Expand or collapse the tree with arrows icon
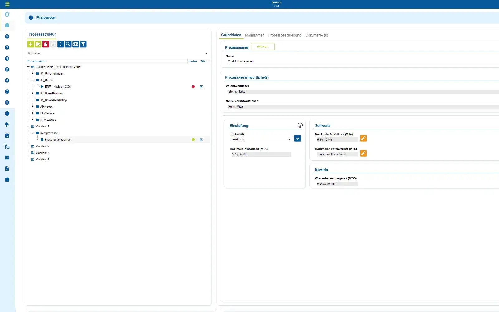499x312 pixels. click(61, 44)
